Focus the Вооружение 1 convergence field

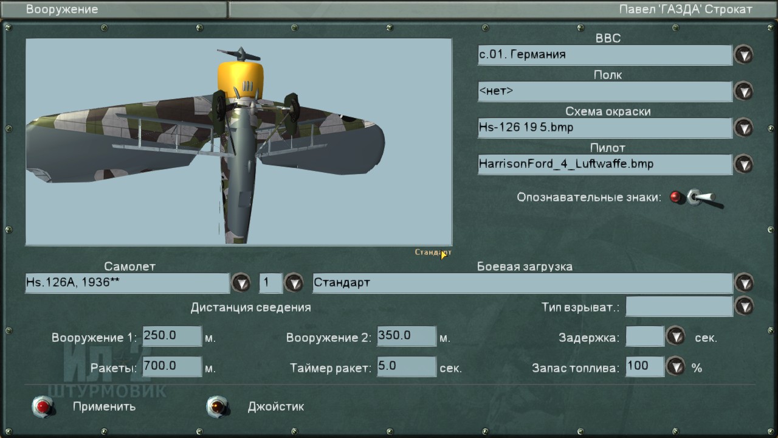click(x=172, y=336)
